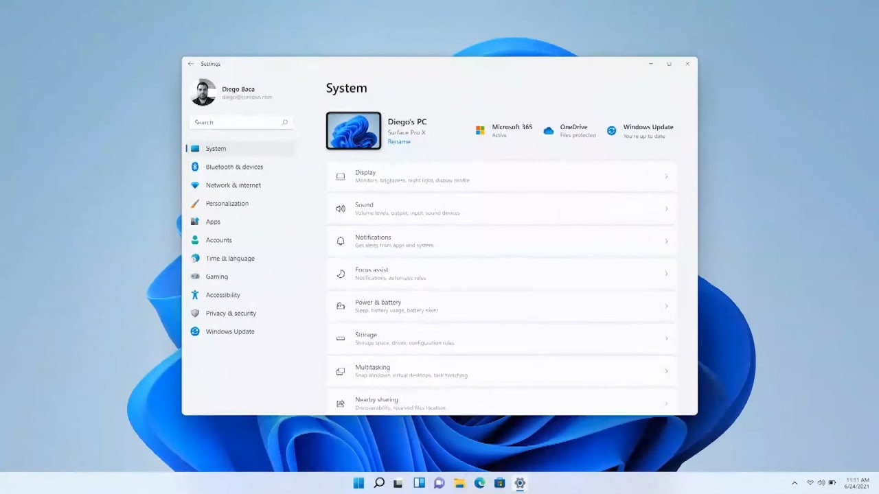This screenshot has height=494, width=879.
Task: Click the Multitasking windows icon
Action: click(341, 371)
